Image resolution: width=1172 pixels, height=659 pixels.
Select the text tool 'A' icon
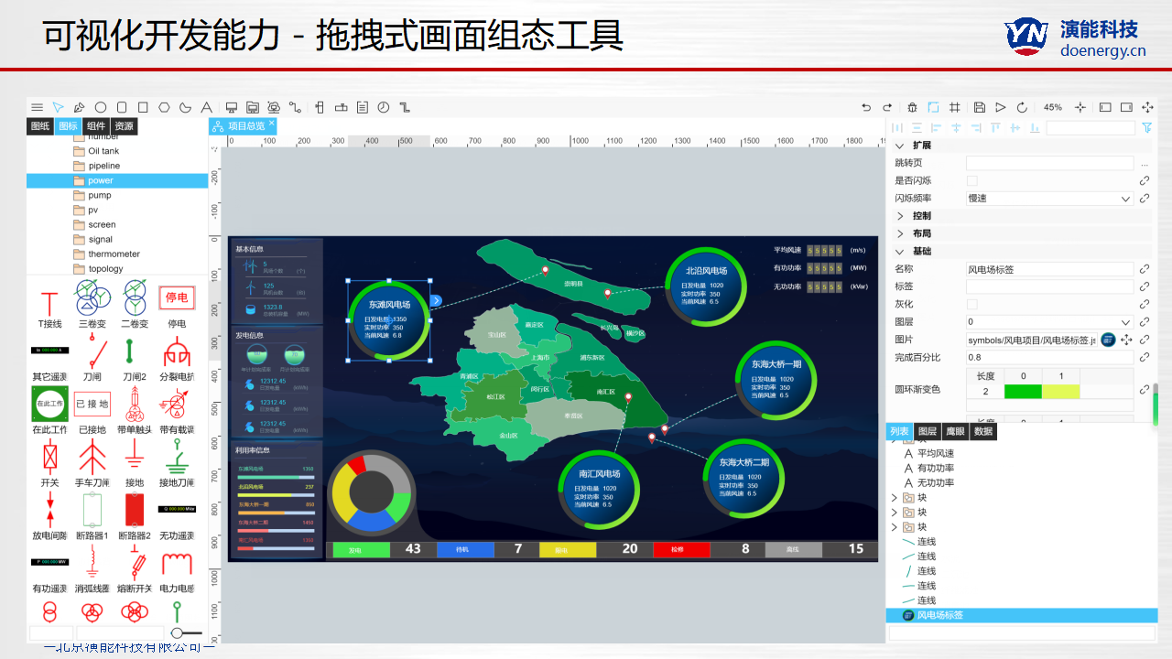[x=207, y=107]
